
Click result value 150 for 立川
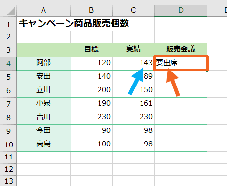[133, 90]
